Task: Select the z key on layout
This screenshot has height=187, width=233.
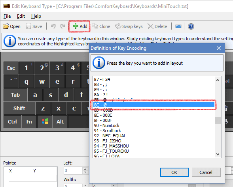Action: click(x=43, y=108)
